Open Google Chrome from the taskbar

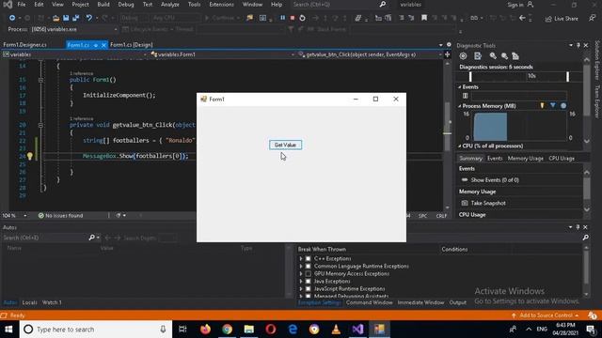[x=227, y=330]
